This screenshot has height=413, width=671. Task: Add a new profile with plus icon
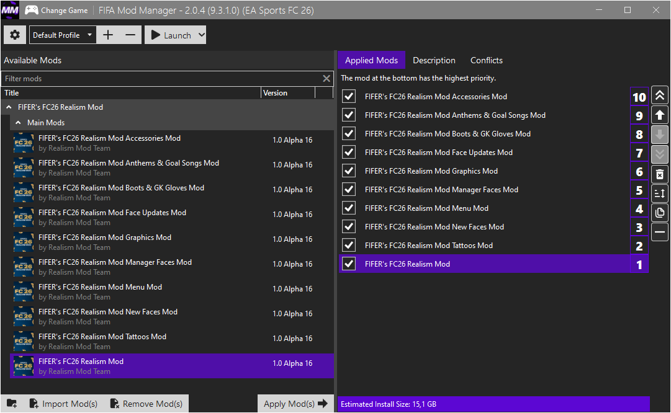click(108, 35)
